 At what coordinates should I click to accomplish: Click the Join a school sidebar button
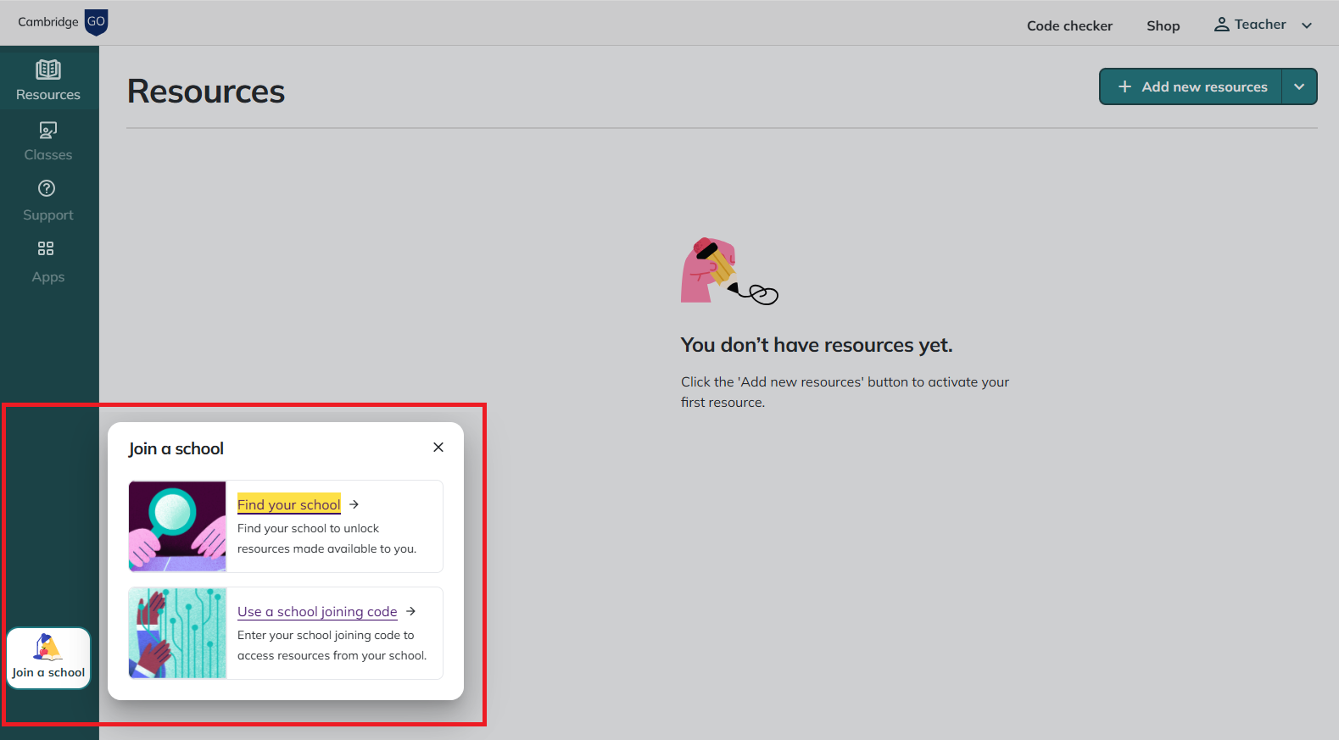point(48,658)
